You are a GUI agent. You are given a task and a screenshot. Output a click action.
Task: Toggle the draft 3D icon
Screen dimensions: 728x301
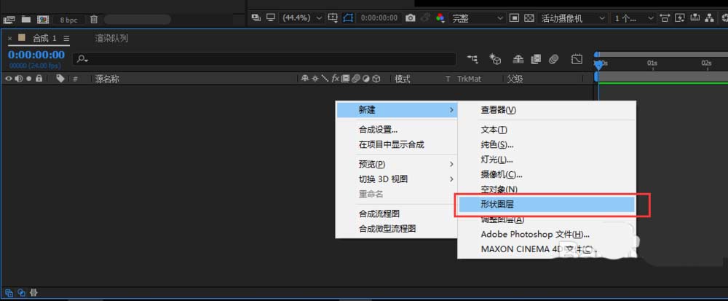click(x=495, y=59)
